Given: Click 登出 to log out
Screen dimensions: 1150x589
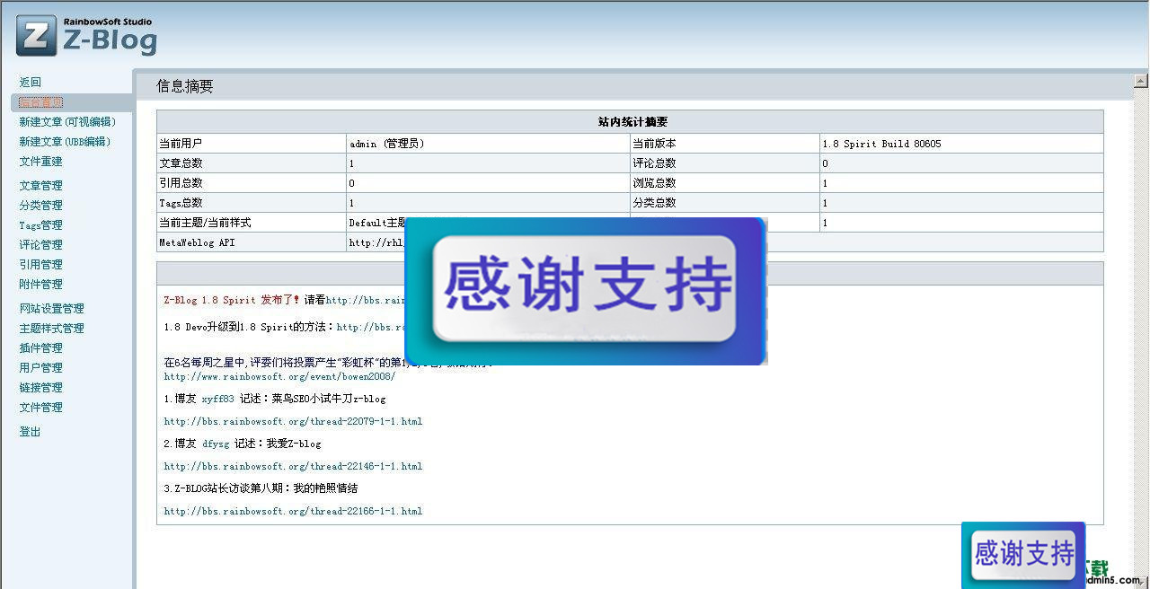Looking at the screenshot, I should 31,432.
